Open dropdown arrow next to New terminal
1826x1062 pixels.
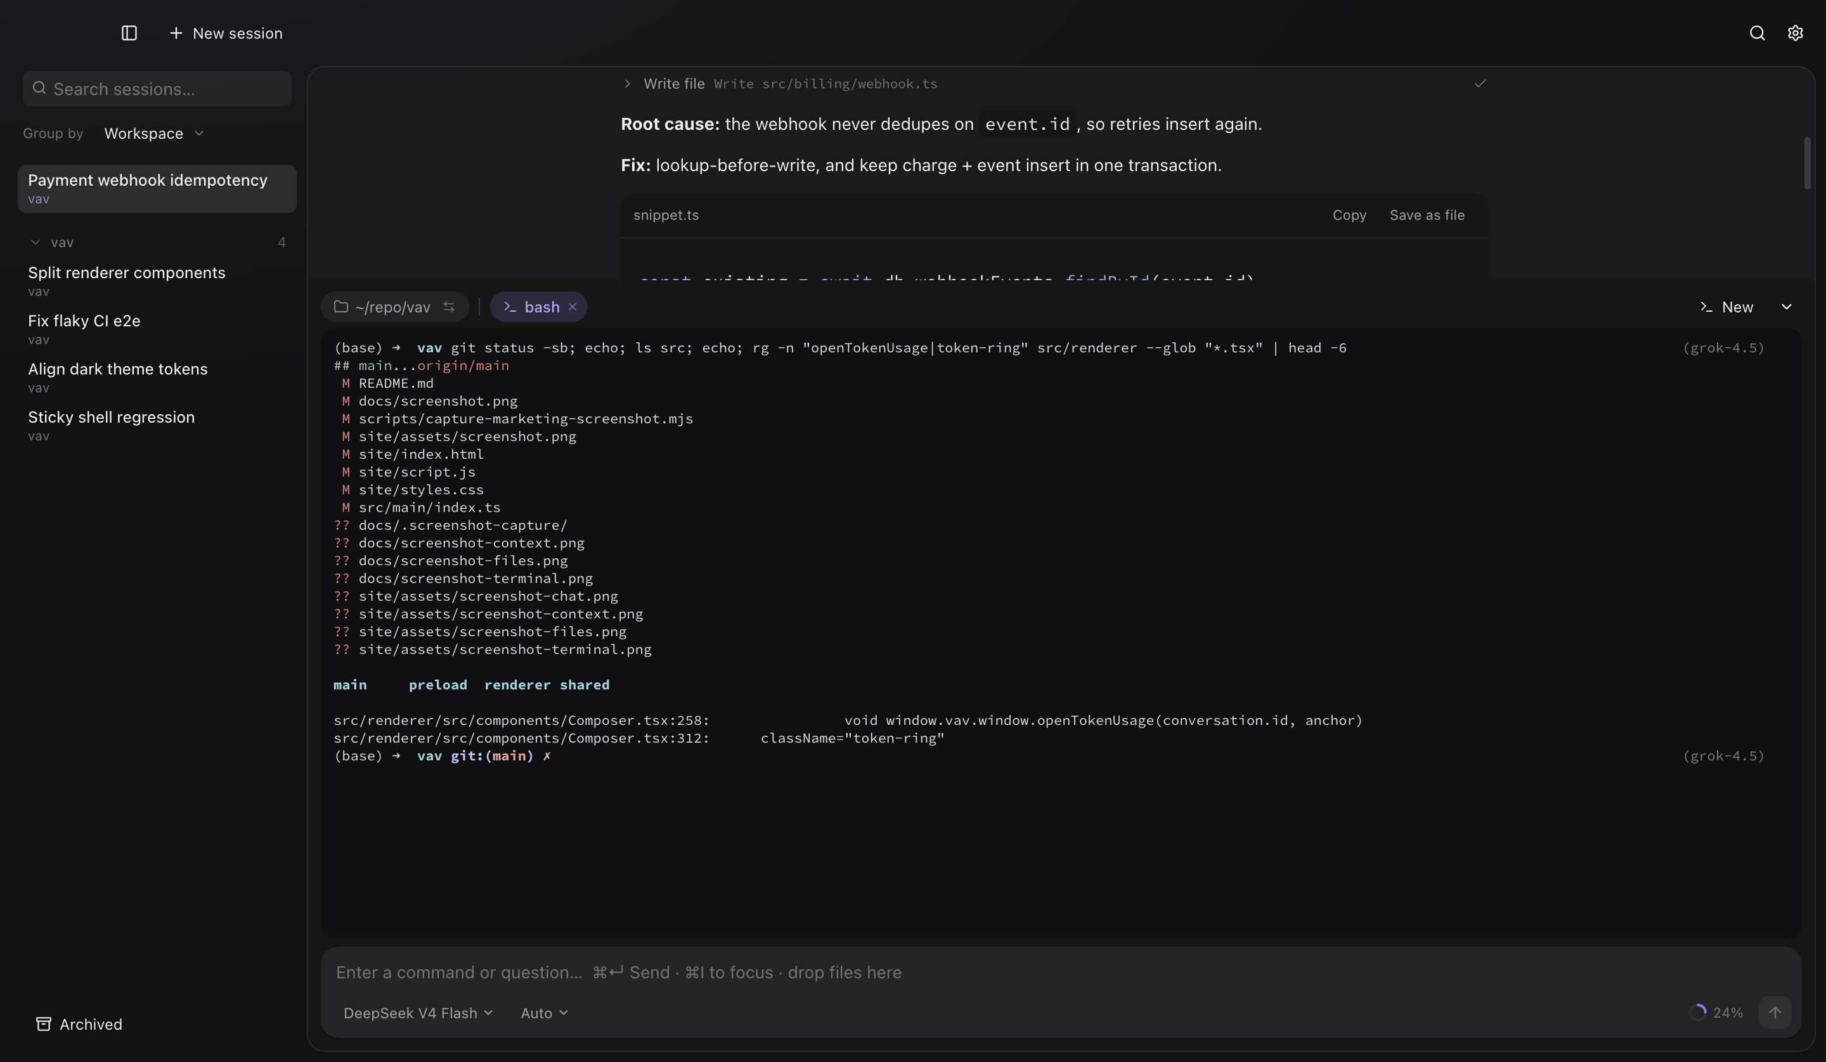click(x=1786, y=307)
